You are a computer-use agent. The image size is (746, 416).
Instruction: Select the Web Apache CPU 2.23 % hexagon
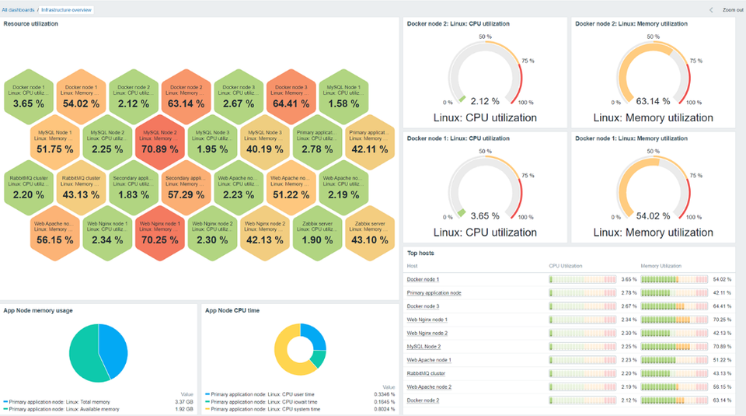click(x=239, y=188)
